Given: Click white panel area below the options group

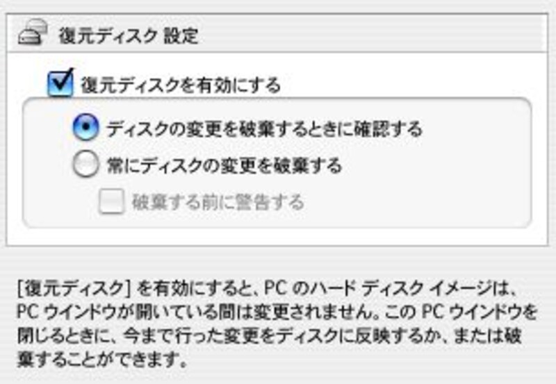Looking at the screenshot, I should pyautogui.click(x=277, y=237).
